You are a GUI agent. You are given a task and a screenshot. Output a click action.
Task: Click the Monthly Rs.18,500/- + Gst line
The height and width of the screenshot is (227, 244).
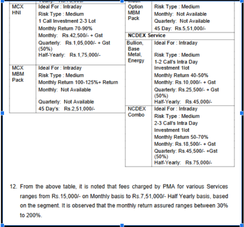click(x=185, y=144)
